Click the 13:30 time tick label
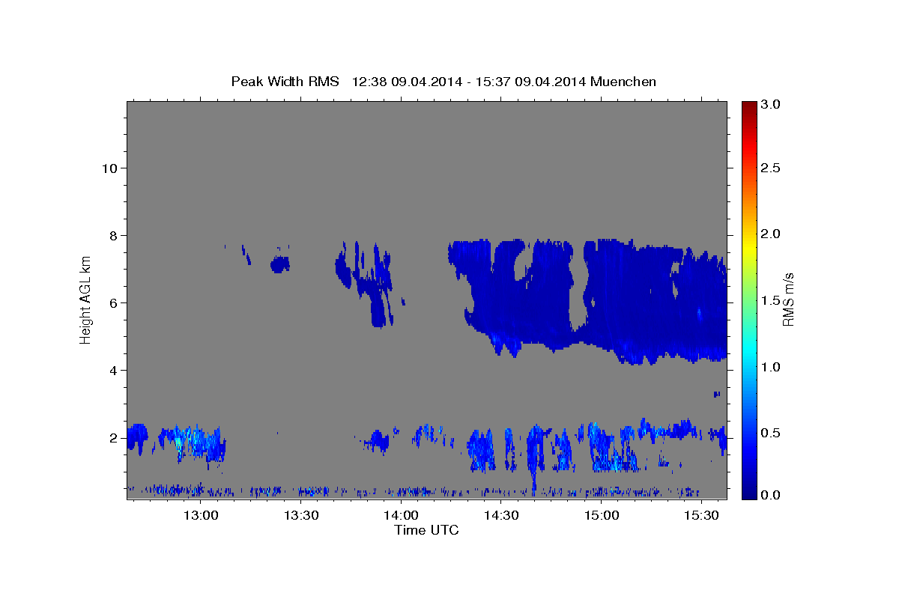The image size is (899, 599). pos(301,516)
